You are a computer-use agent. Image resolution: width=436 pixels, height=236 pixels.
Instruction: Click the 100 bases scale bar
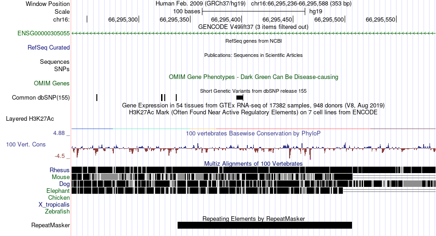click(254, 11)
